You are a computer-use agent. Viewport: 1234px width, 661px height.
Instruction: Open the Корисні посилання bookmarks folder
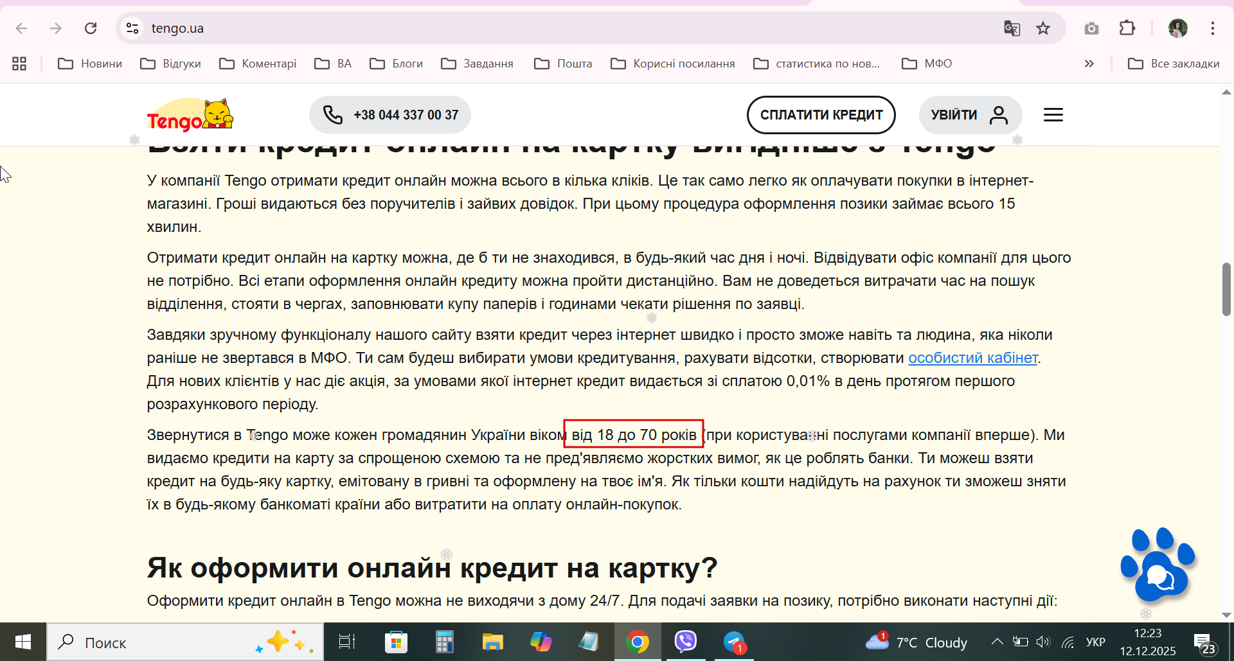point(673,64)
